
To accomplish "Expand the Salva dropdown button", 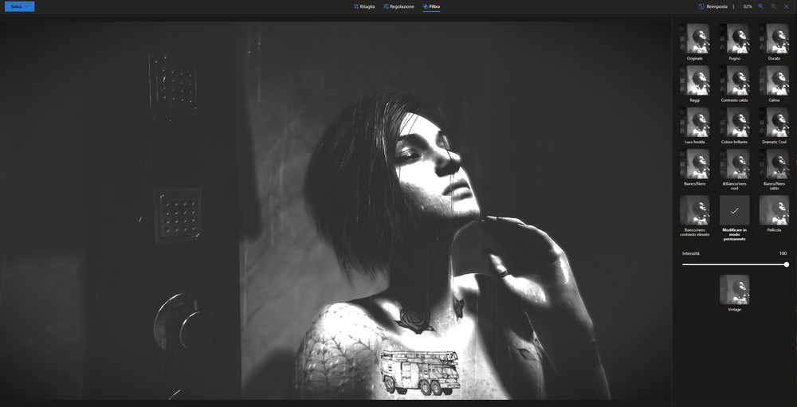I will coord(19,6).
